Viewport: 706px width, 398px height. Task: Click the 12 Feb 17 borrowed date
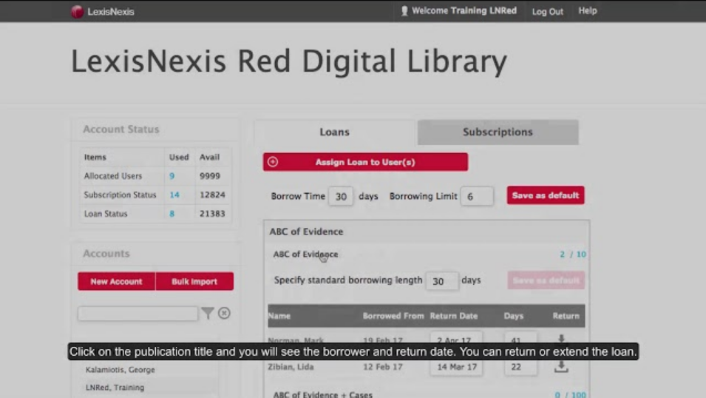point(383,367)
